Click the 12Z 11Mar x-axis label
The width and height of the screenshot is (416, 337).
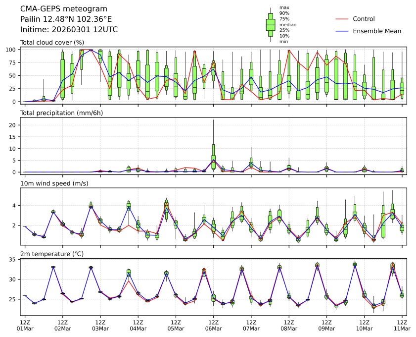pyautogui.click(x=401, y=325)
